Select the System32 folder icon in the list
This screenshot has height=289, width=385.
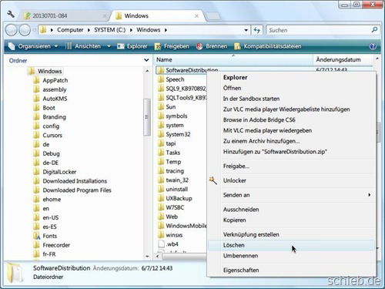point(161,134)
